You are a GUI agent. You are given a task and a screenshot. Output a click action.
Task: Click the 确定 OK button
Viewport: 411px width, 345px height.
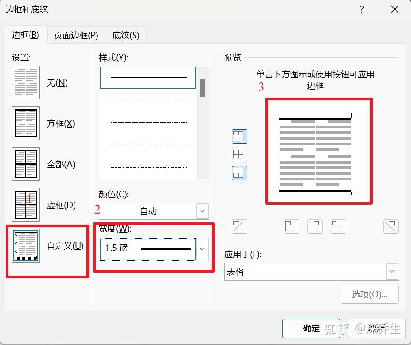(x=311, y=328)
